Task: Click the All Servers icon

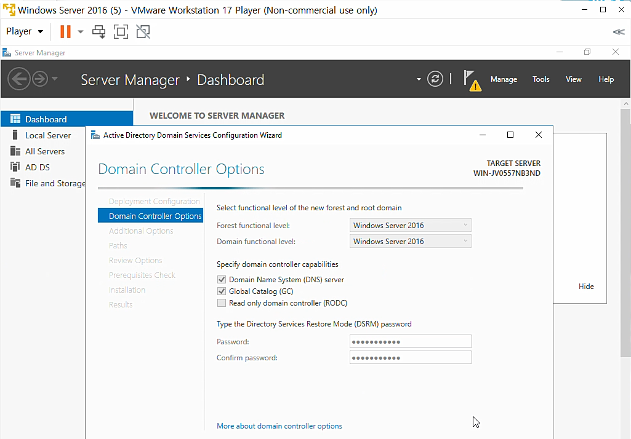Action: [15, 151]
